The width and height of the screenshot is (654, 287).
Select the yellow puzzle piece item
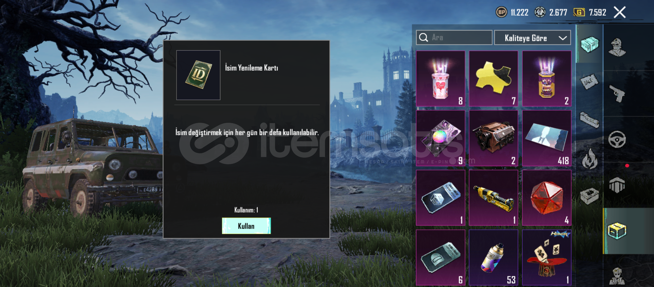(493, 79)
